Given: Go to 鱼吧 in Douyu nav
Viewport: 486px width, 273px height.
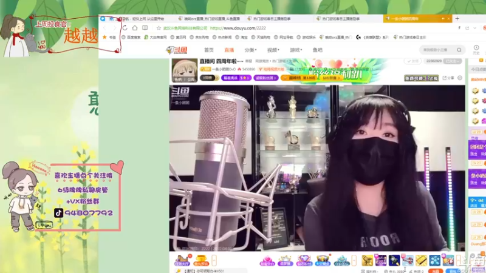Looking at the screenshot, I should pyautogui.click(x=317, y=50).
